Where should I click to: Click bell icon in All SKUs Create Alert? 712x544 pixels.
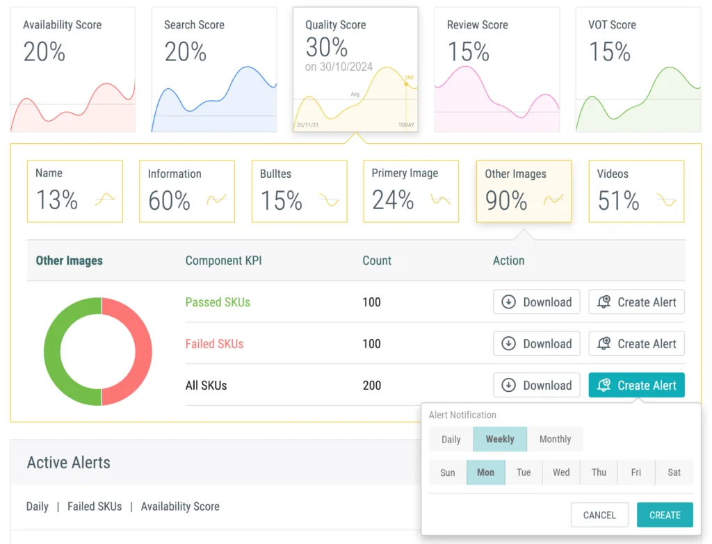point(604,386)
